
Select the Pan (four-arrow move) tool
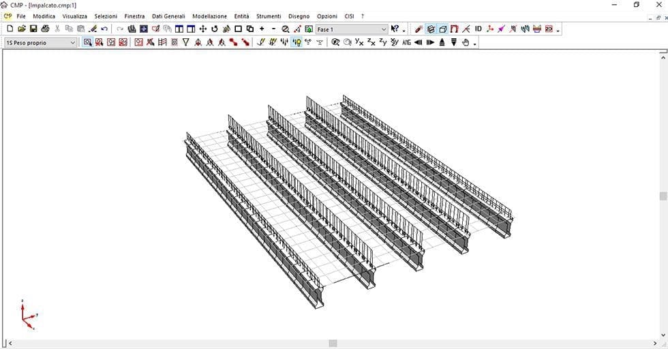point(202,29)
